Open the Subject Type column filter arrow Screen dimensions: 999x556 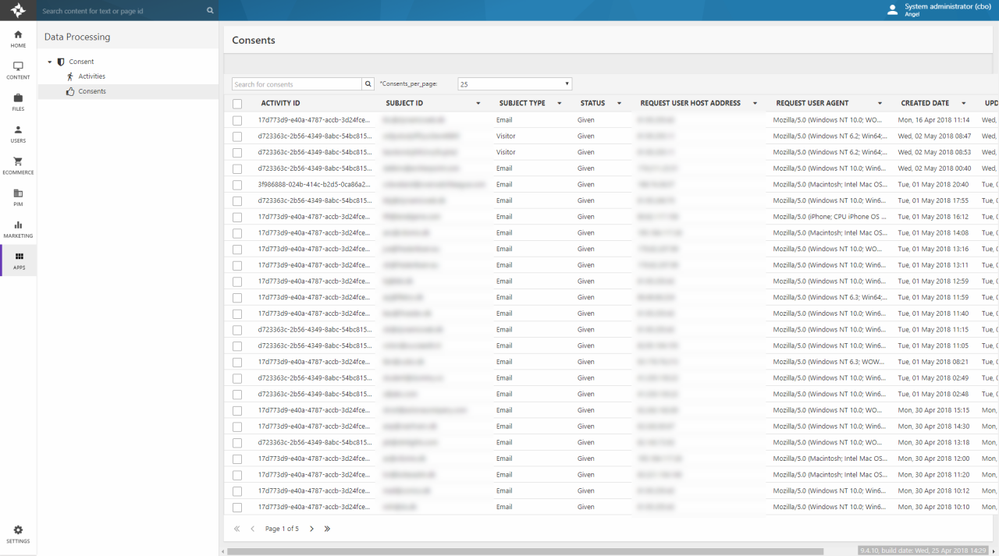coord(560,104)
